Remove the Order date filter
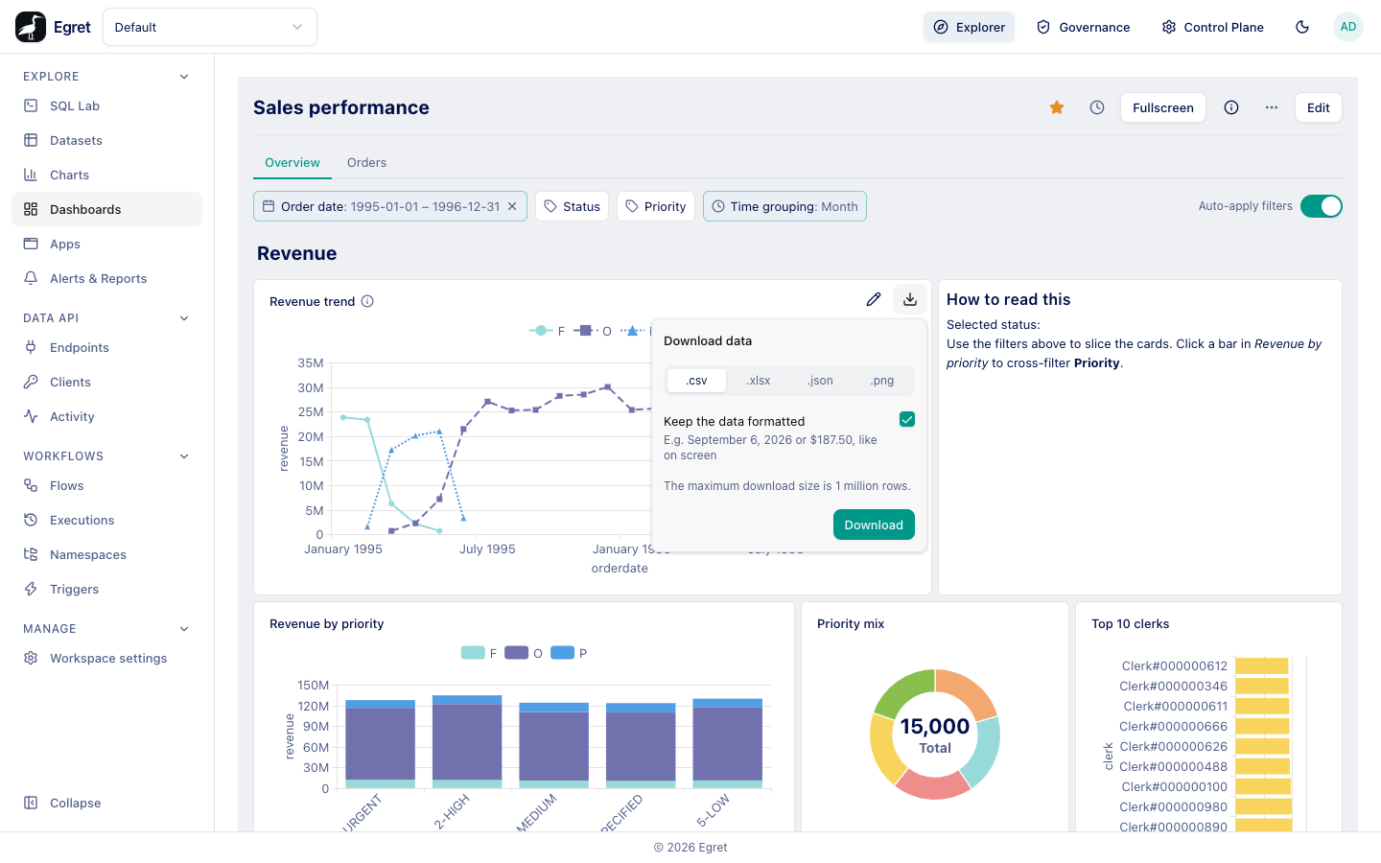The image size is (1381, 863). click(512, 206)
